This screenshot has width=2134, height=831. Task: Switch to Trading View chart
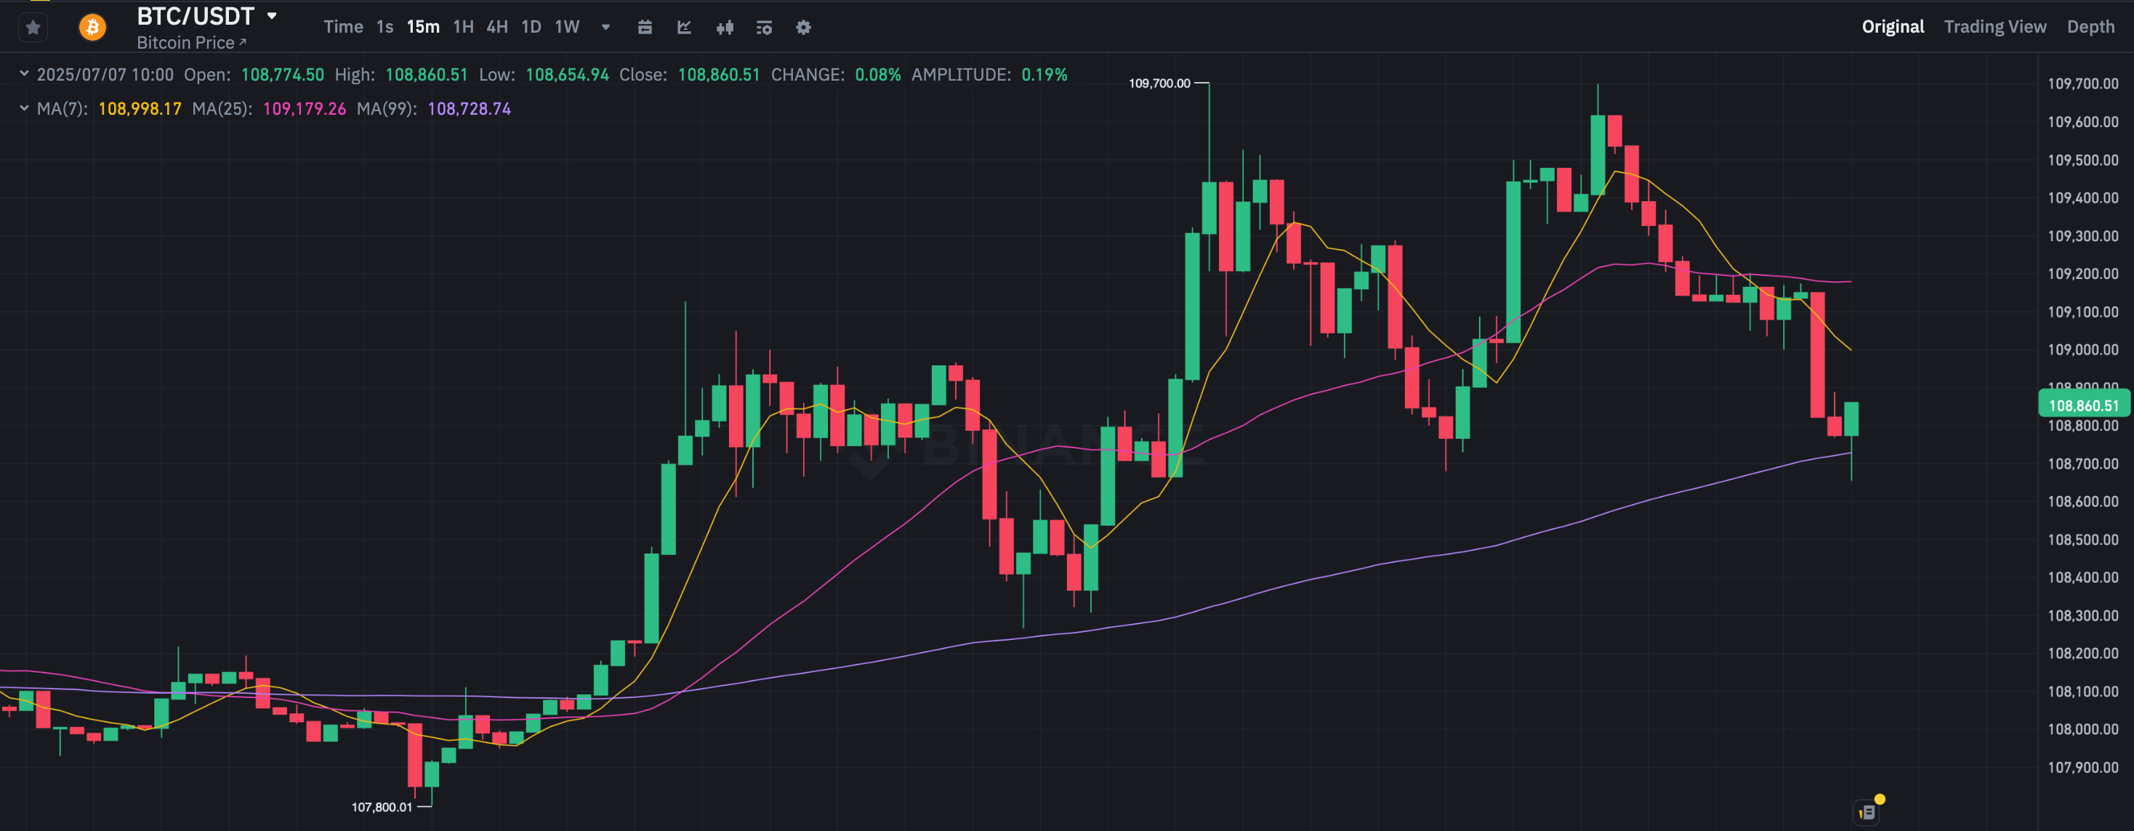click(x=1995, y=26)
